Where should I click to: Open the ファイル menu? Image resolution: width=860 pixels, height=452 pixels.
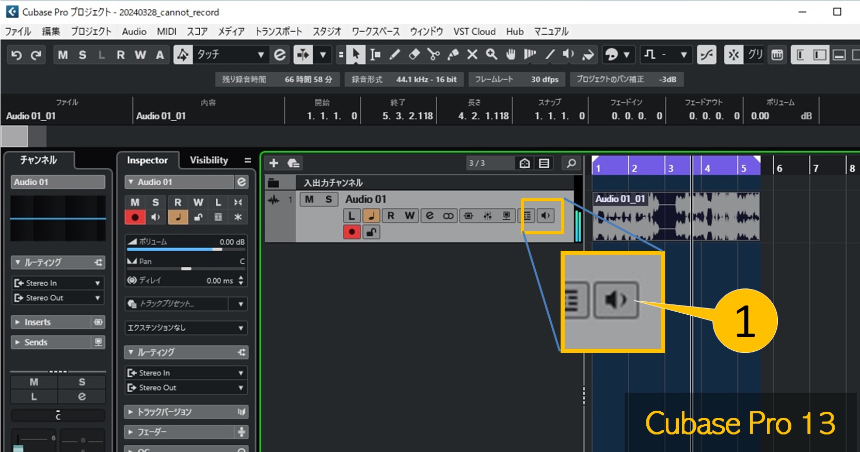pos(18,31)
